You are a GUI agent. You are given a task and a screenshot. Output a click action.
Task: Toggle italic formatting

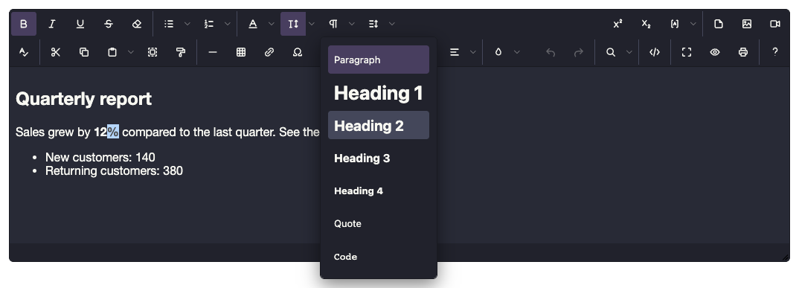(51, 24)
